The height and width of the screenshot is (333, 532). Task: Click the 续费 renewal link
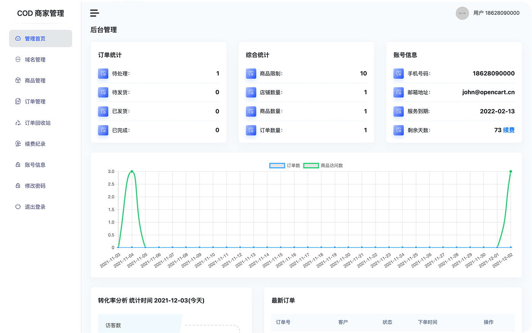(509, 130)
